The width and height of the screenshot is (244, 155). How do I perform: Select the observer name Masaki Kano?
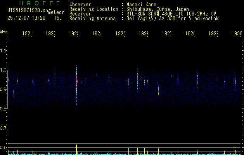click(141, 4)
